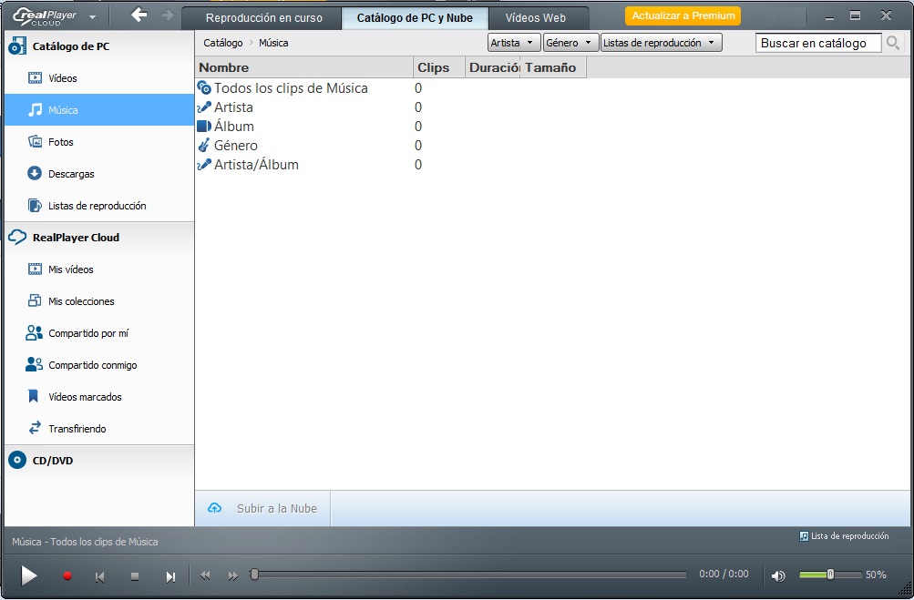This screenshot has height=600, width=914.
Task: Open Mis colecciones in the sidebar
Action: tap(99, 301)
